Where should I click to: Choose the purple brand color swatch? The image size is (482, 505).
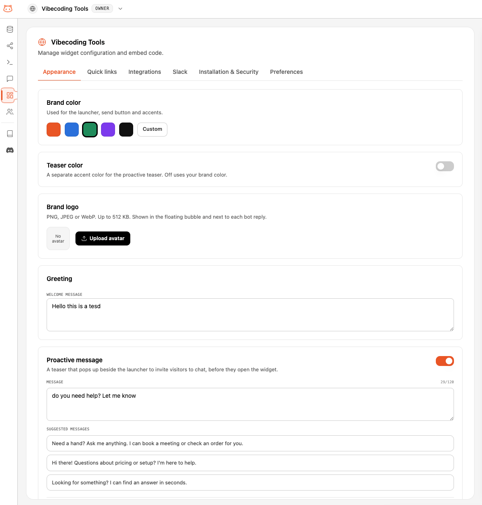[x=108, y=130]
